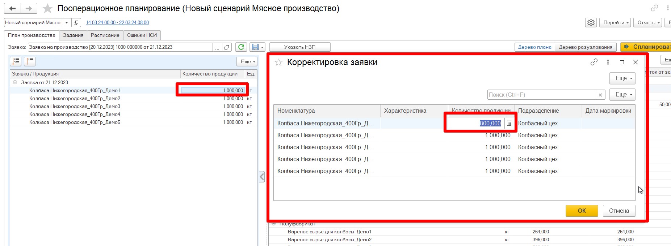
Task: Click the save diskette icon
Action: click(255, 47)
